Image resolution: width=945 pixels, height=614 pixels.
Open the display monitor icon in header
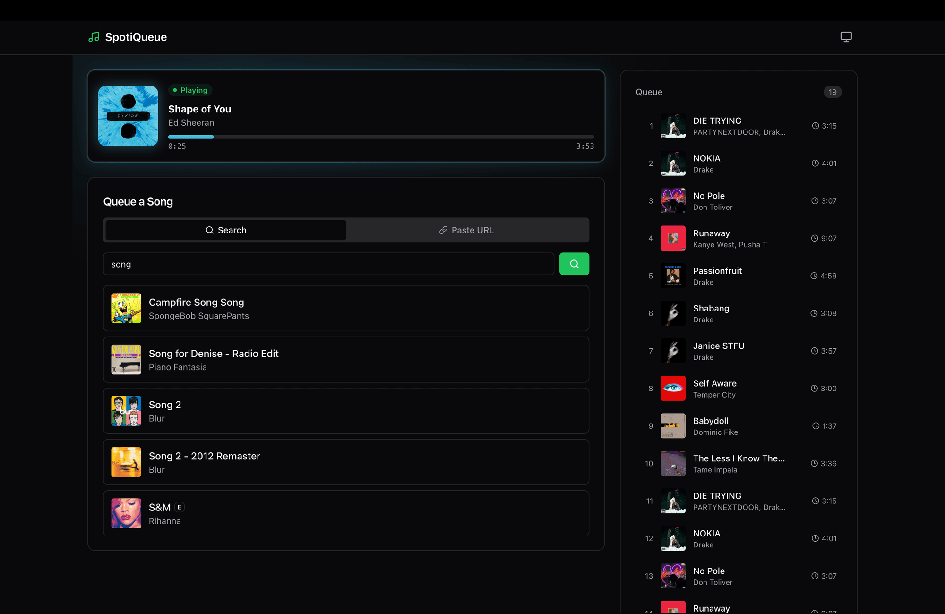coord(846,37)
